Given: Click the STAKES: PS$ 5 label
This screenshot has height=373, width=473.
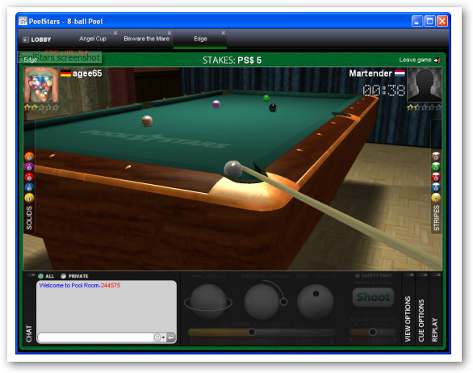Looking at the screenshot, I should coord(232,60).
